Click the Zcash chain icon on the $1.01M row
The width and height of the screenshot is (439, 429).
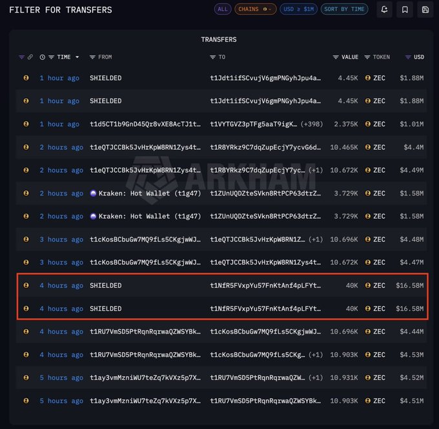pyautogui.click(x=26, y=124)
